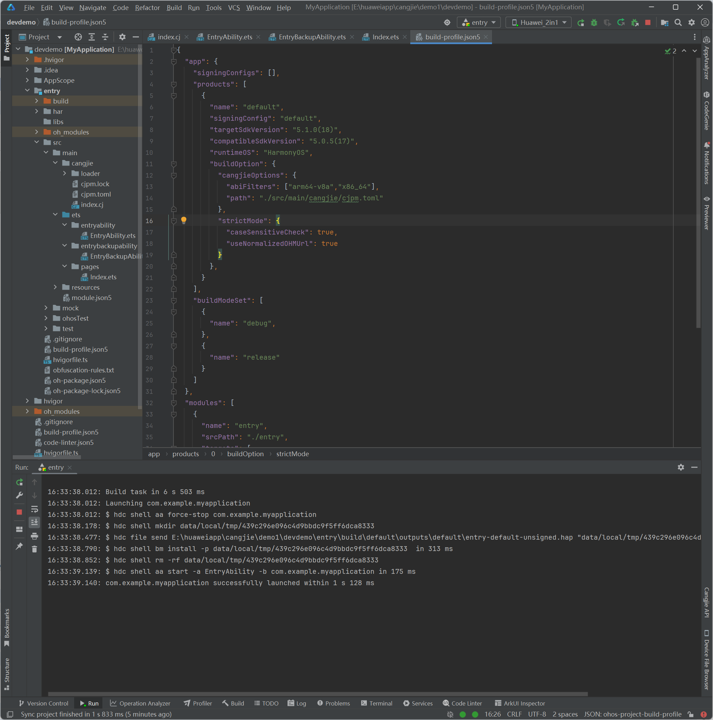The image size is (713, 720).
Task: Click the Run console horizontal scrollbar
Action: (317, 694)
